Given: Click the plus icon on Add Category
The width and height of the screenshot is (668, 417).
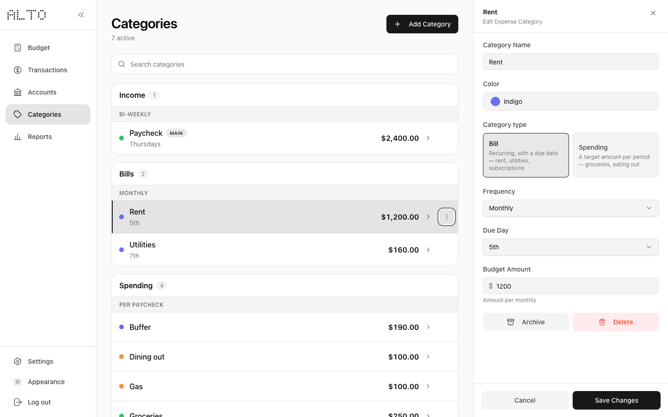Looking at the screenshot, I should tap(398, 24).
